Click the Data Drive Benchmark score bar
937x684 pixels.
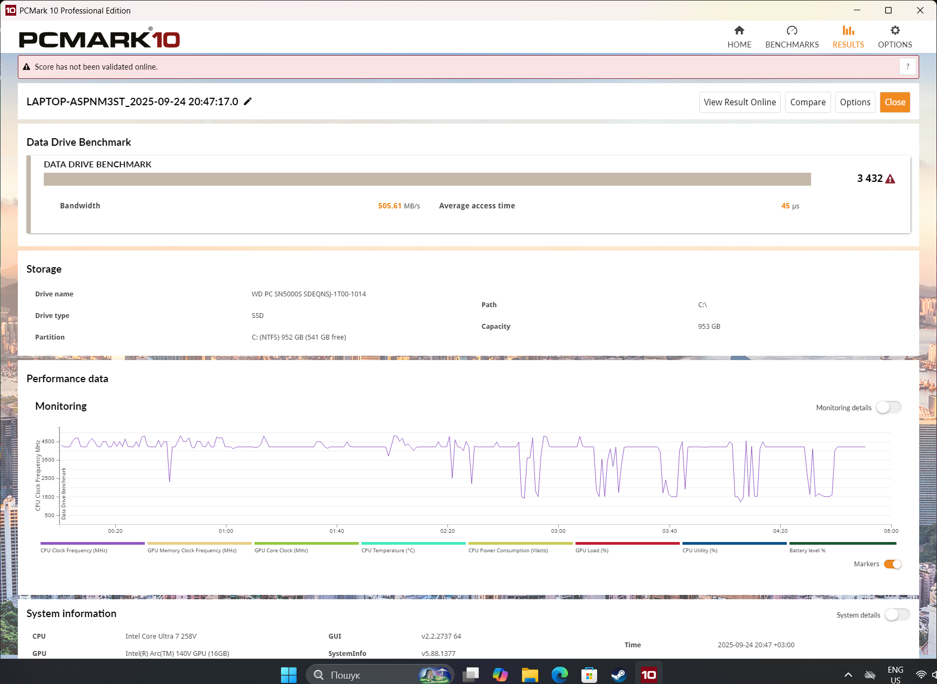(x=427, y=179)
